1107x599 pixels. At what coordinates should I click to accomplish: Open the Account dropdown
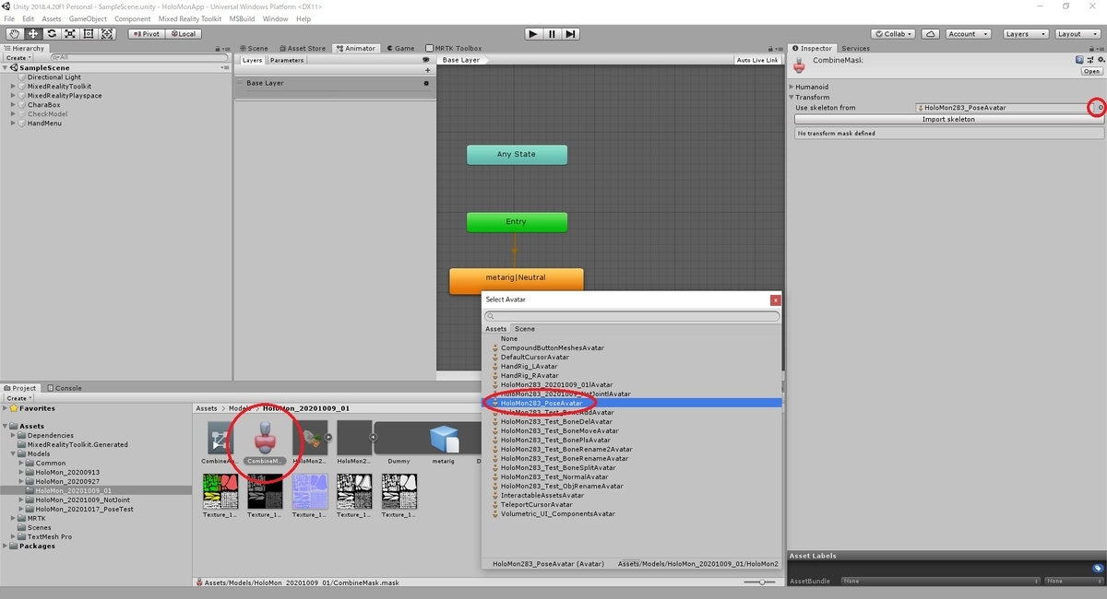[967, 34]
